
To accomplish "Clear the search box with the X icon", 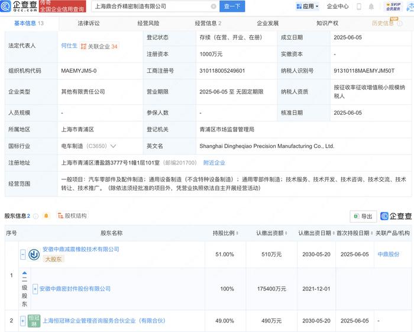I will coord(214,7).
